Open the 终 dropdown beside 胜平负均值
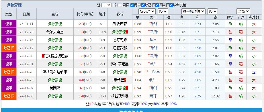 click(x=213, y=11)
